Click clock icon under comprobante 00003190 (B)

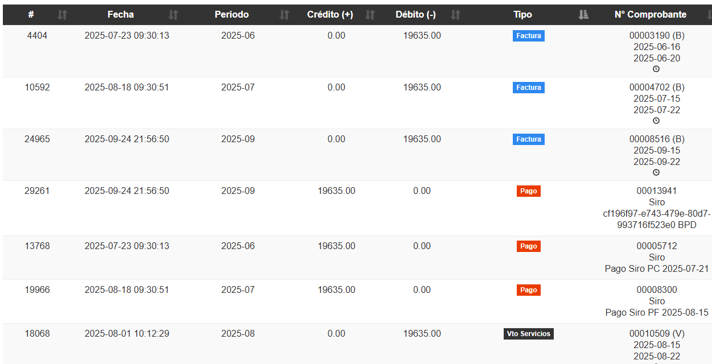coord(656,69)
